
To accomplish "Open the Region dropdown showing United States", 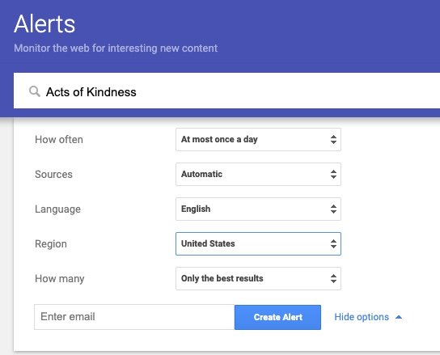I will coord(258,244).
